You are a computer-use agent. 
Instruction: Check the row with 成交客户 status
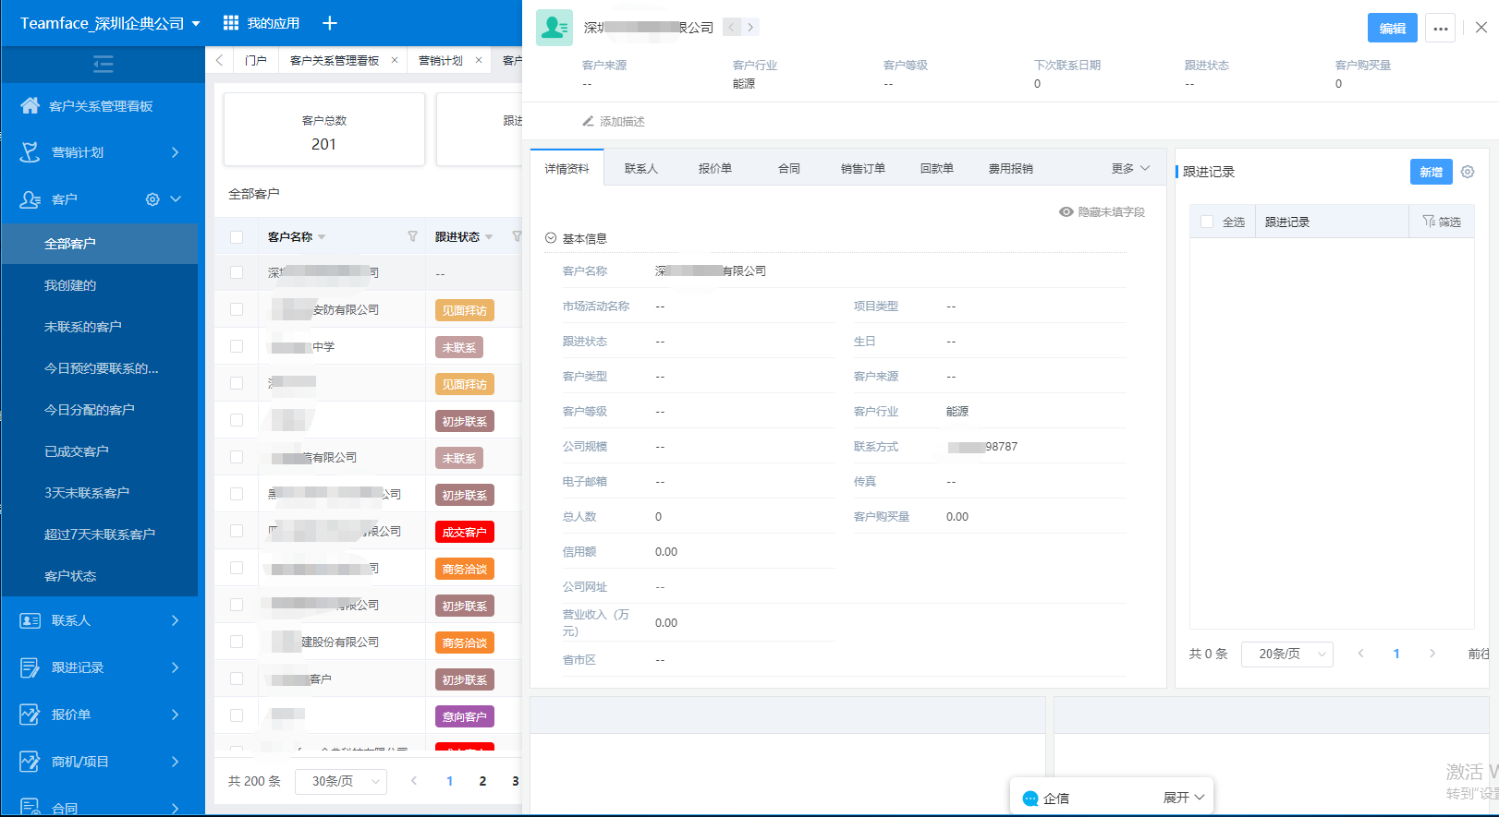point(237,531)
